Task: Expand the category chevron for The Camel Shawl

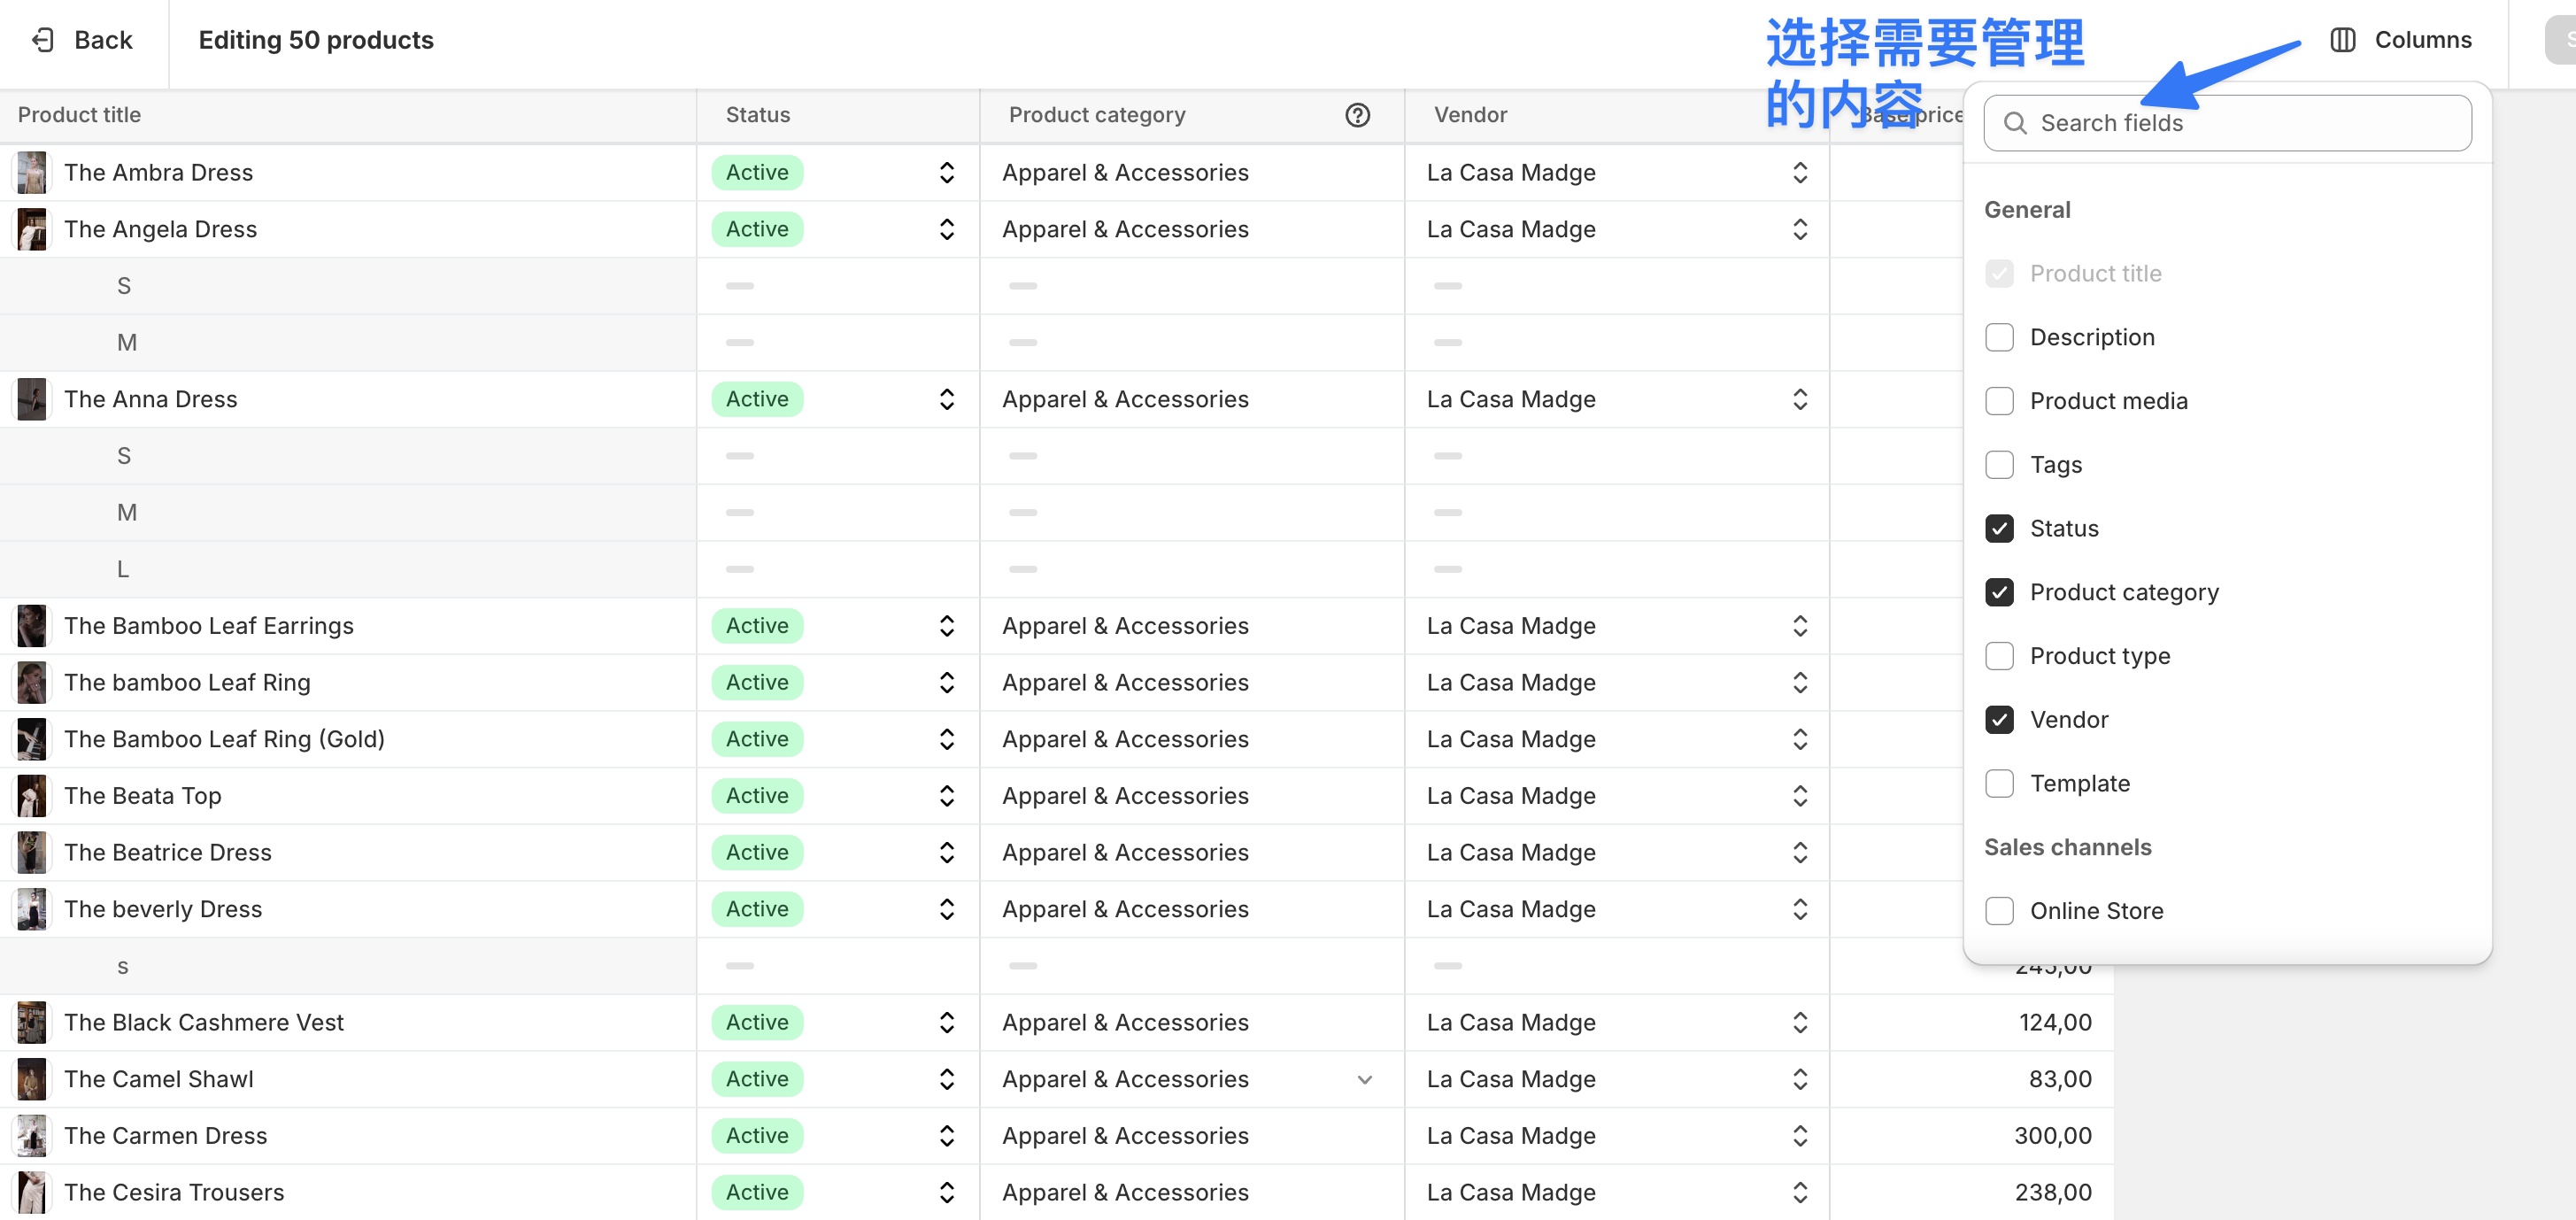Action: pyautogui.click(x=1364, y=1079)
